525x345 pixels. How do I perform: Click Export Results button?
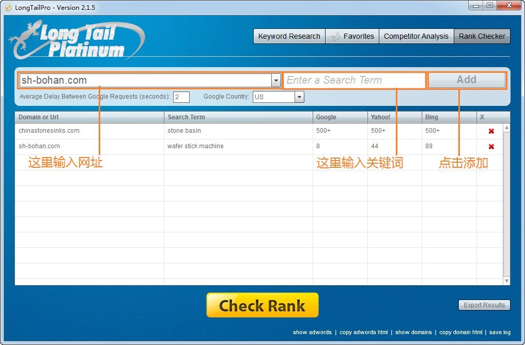484,305
